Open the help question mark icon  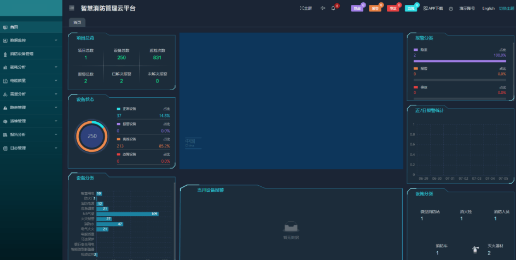451,9
